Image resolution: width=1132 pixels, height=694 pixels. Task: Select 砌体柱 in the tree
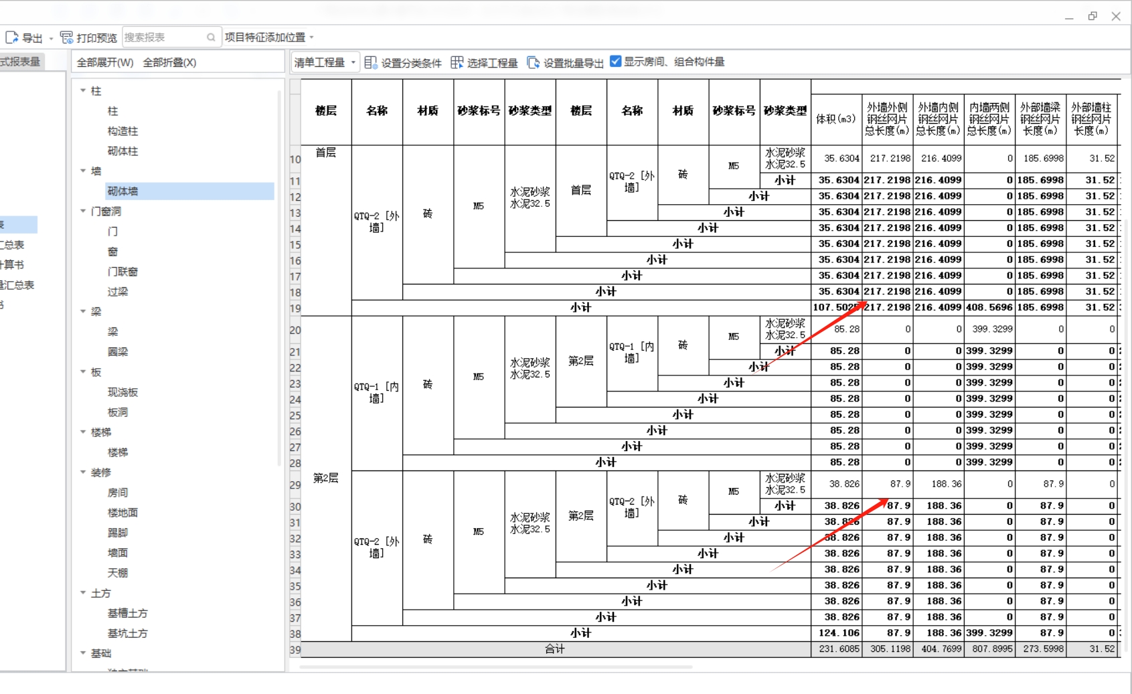(x=123, y=151)
